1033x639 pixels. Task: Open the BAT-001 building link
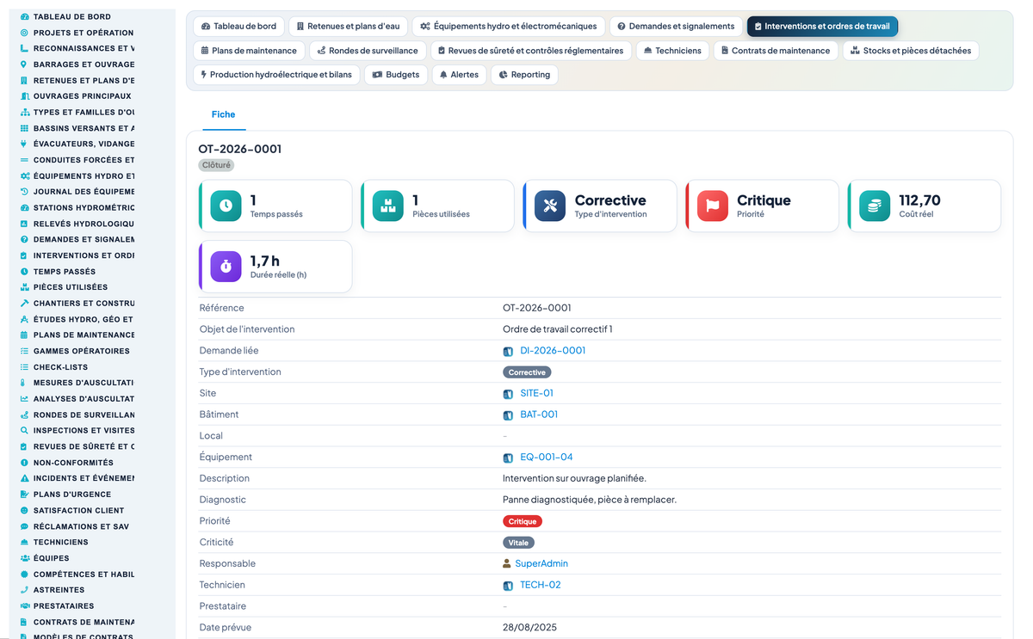click(x=539, y=415)
